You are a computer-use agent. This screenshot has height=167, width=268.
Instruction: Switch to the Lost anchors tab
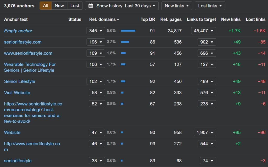(75, 6)
